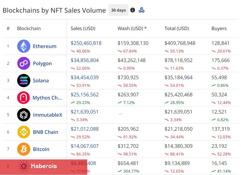Click Solana wash value $730,925
The image size is (241, 175).
coord(128,77)
